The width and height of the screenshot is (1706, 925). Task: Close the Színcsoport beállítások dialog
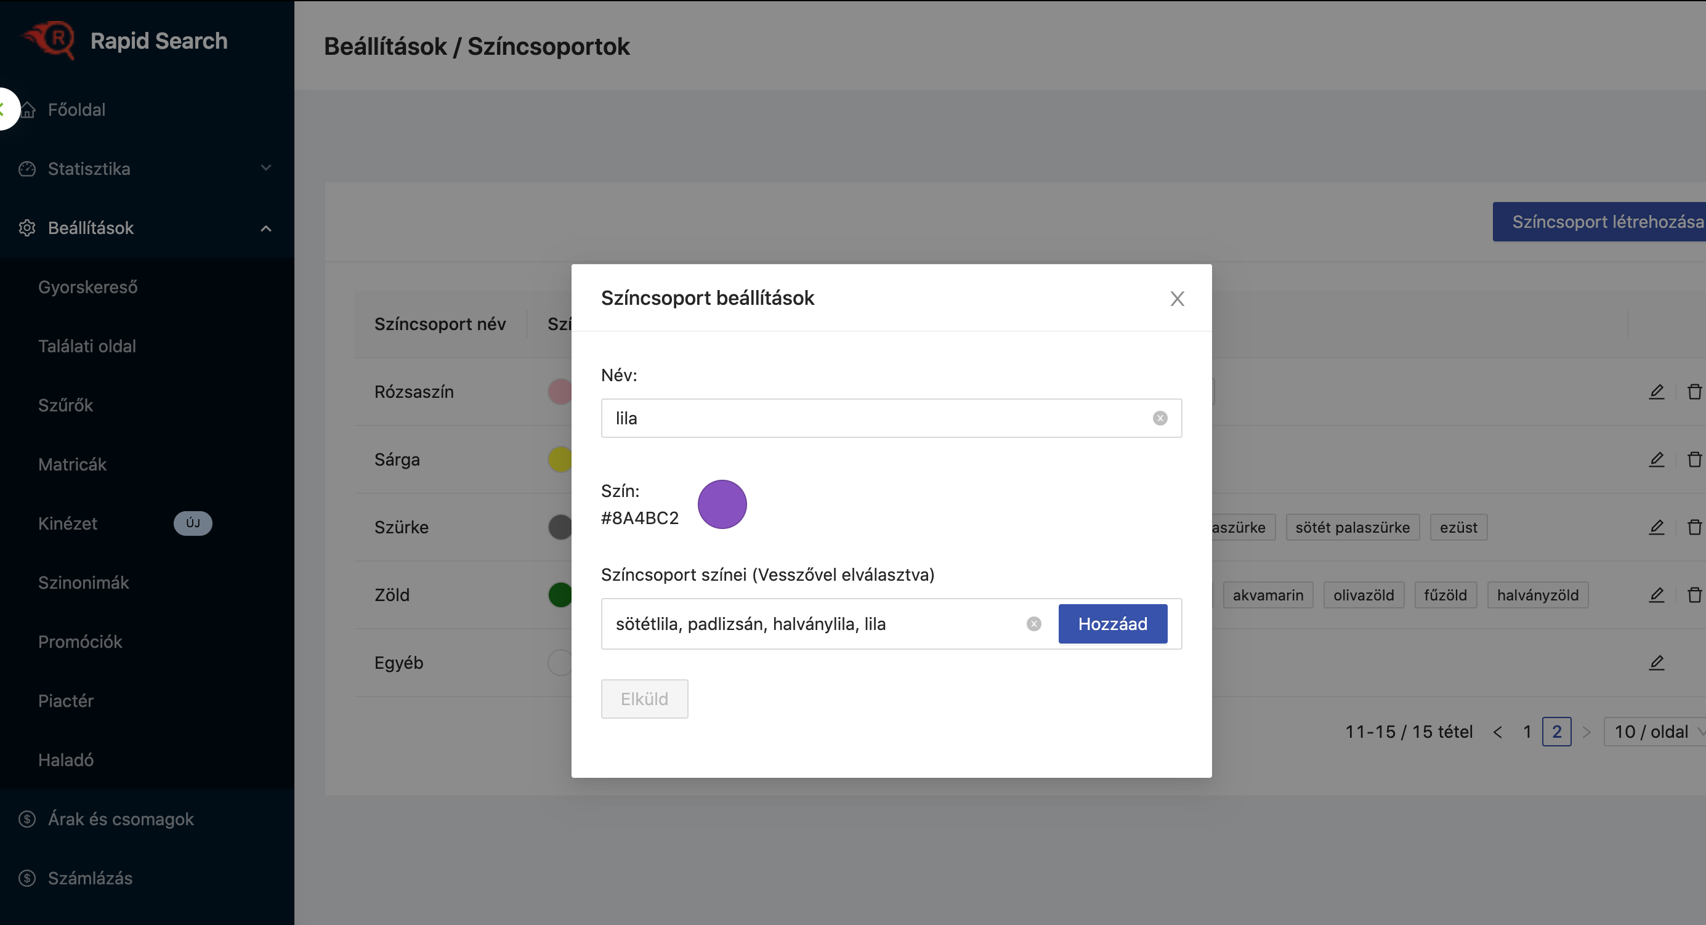(x=1177, y=299)
